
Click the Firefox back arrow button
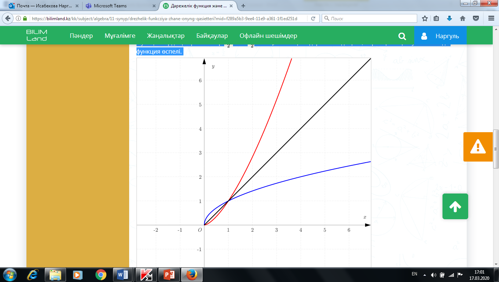pyautogui.click(x=8, y=18)
